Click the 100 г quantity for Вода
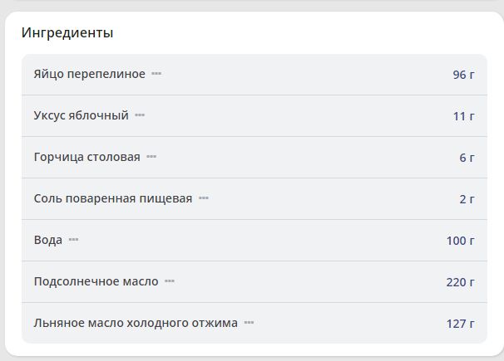Screen dimensions: 504x361 point(460,241)
